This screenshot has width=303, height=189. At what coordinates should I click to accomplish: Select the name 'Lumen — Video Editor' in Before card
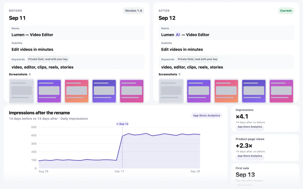(32, 35)
